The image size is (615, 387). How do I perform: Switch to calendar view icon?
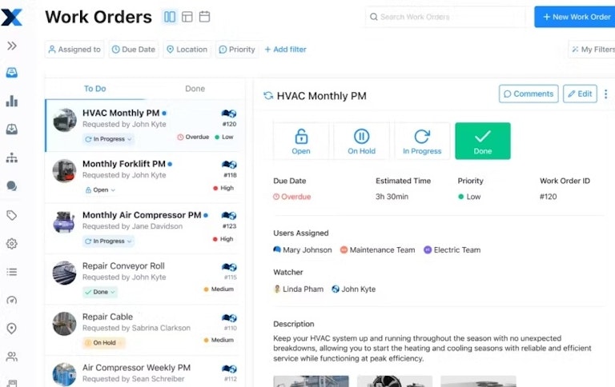click(x=204, y=17)
